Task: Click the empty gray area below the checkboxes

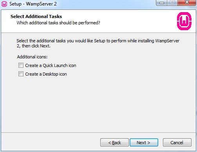Action: pyautogui.click(x=98, y=105)
